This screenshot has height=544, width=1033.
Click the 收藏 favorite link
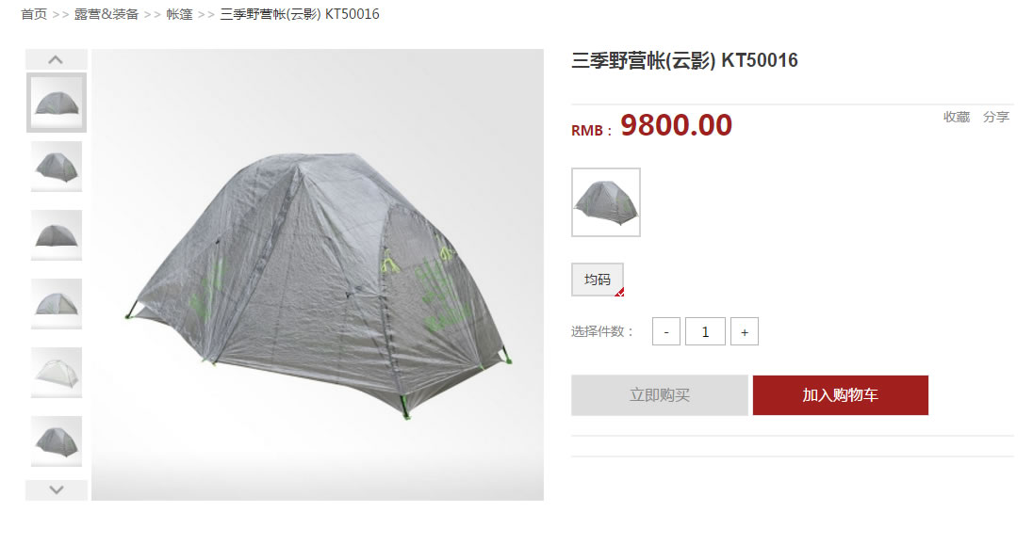(x=957, y=117)
